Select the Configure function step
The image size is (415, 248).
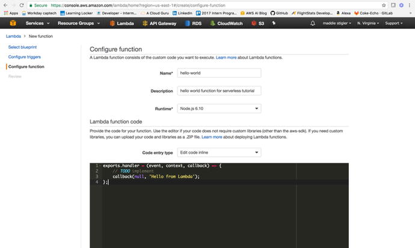(26, 67)
